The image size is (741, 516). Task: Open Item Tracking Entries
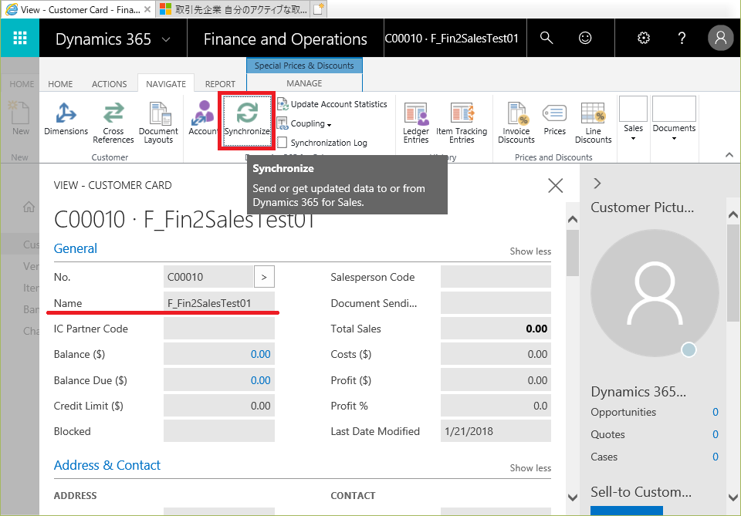click(462, 123)
